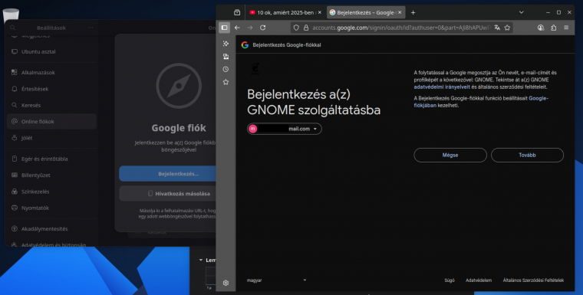Open Keresés in Settings sidebar
The width and height of the screenshot is (583, 295).
(x=51, y=105)
